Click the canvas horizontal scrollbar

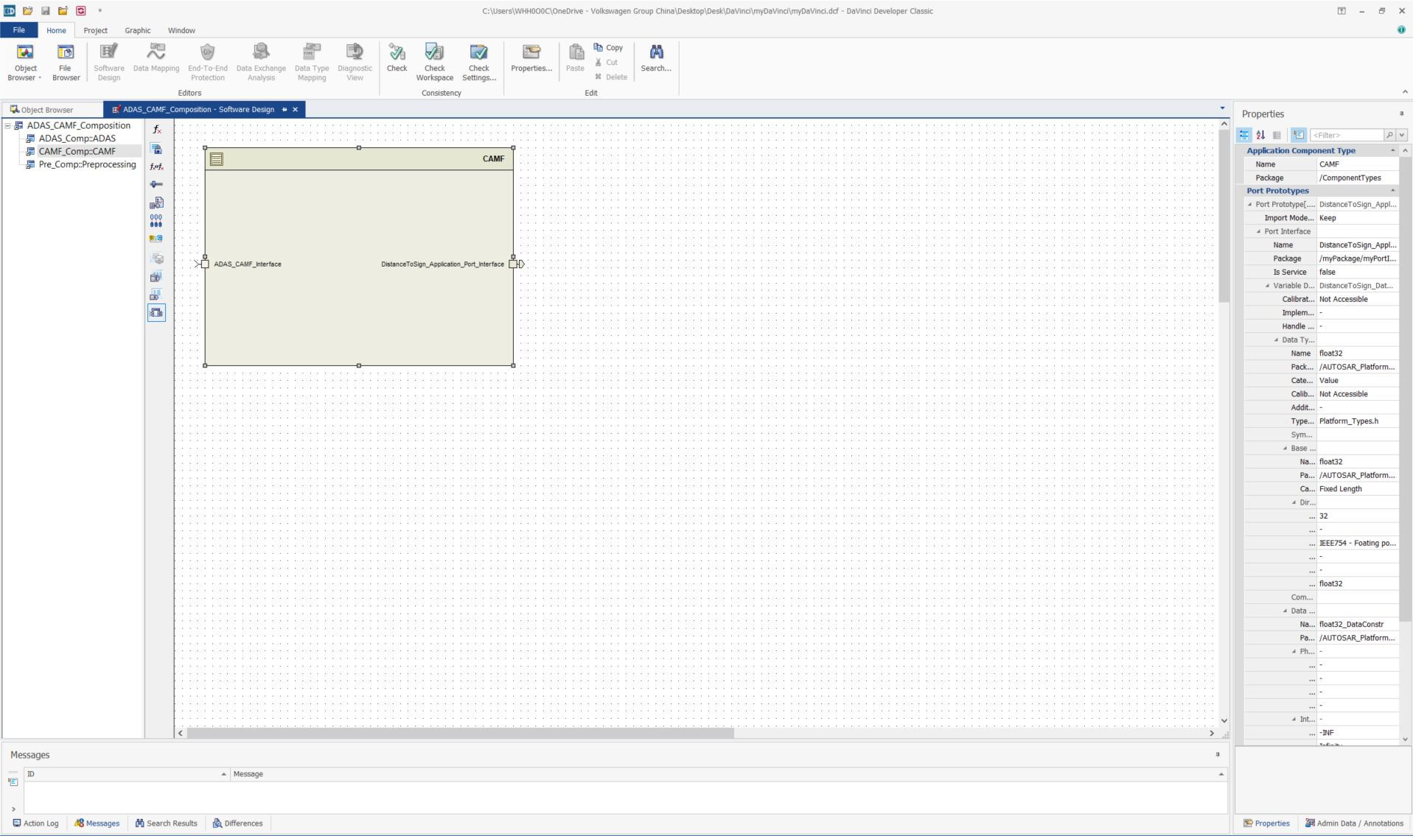(x=460, y=734)
